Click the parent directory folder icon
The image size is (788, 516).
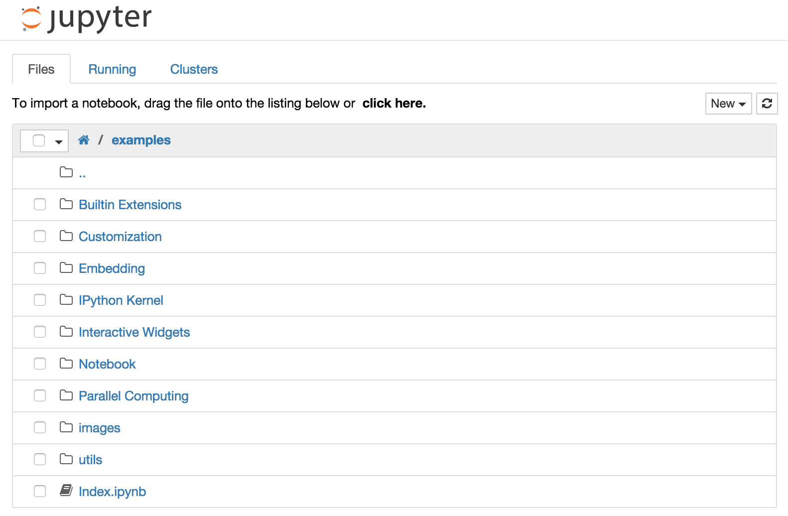66,172
